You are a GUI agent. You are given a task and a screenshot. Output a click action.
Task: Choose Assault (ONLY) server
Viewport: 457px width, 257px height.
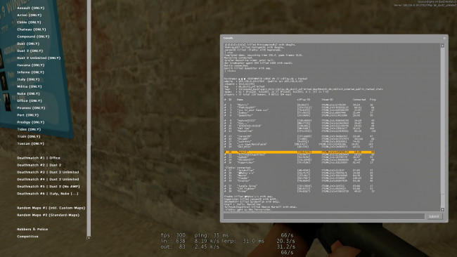31,8
